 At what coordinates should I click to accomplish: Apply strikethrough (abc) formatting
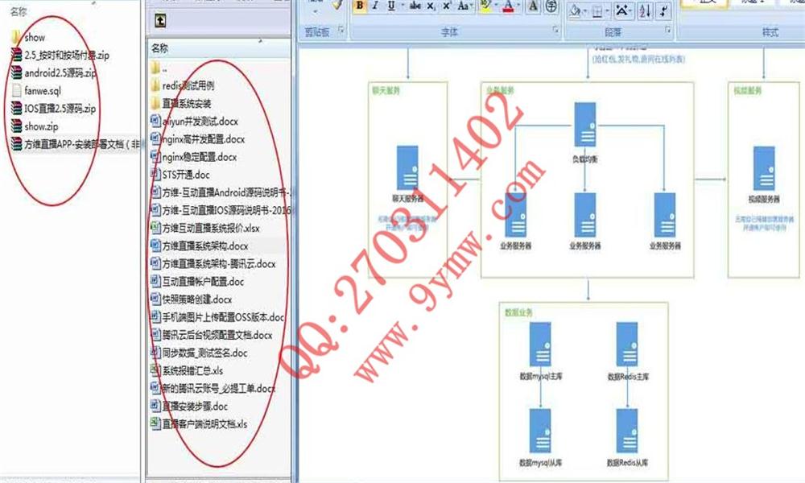[415, 6]
